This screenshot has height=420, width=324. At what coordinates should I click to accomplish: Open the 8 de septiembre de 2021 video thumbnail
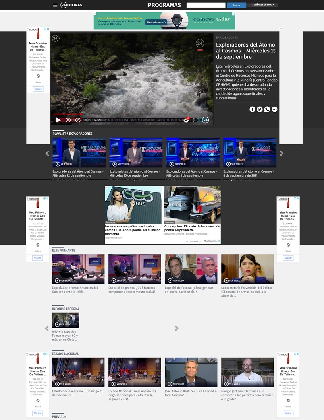tap(250, 152)
